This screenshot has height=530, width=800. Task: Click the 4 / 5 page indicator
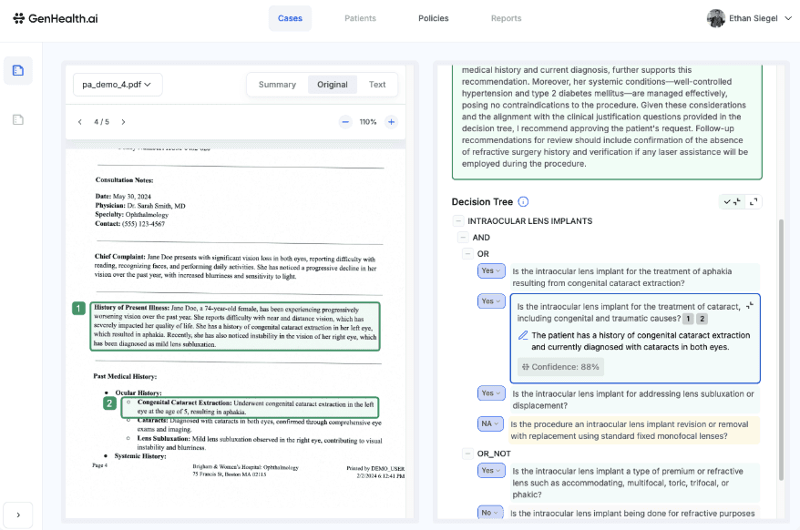(101, 122)
